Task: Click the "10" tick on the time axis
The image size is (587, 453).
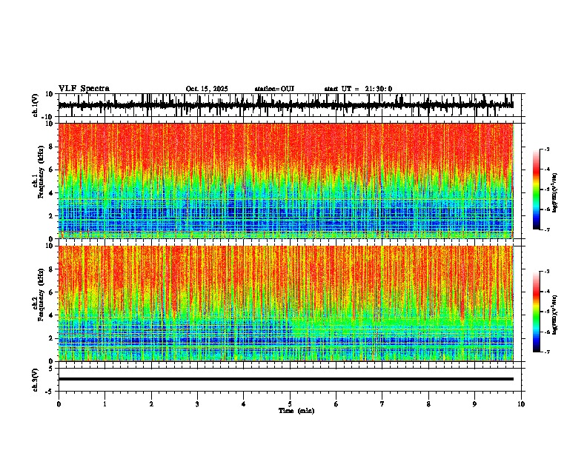Action: (x=521, y=404)
